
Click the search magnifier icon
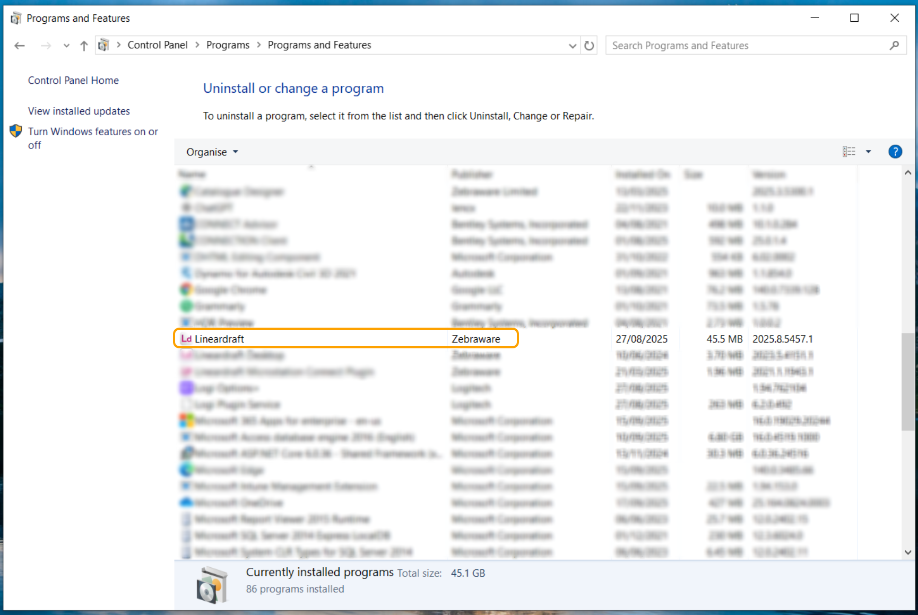894,46
